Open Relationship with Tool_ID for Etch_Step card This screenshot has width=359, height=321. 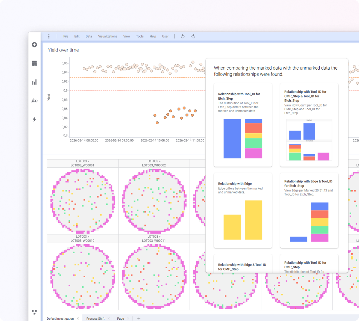coord(243,125)
